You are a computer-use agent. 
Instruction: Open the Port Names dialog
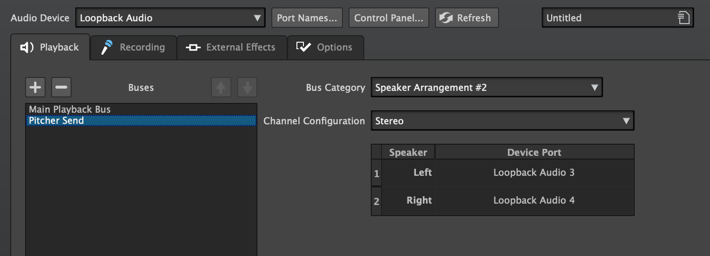coord(307,18)
